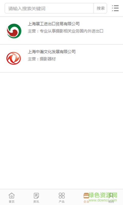Open the 资讯 news icon
123x205 pixels.
click(x=36, y=196)
